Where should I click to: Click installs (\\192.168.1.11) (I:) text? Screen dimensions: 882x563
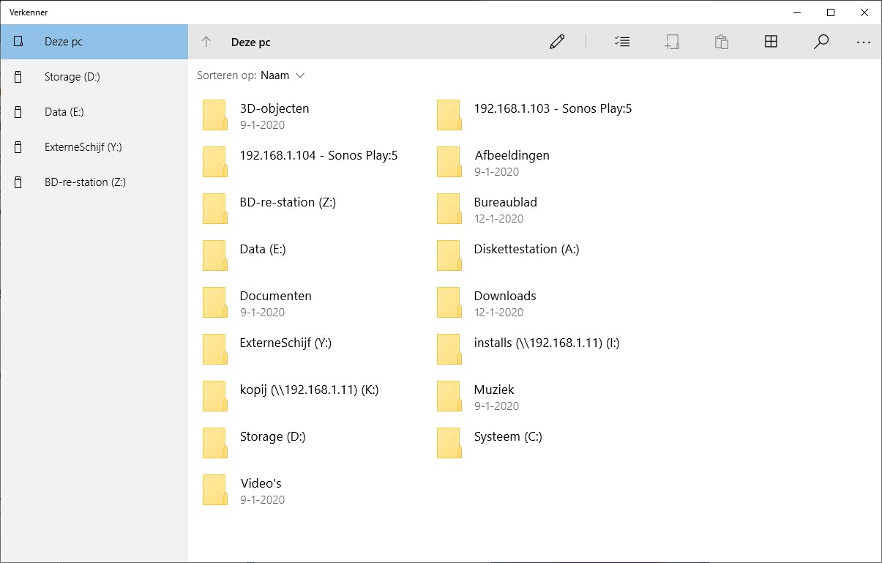(x=547, y=343)
